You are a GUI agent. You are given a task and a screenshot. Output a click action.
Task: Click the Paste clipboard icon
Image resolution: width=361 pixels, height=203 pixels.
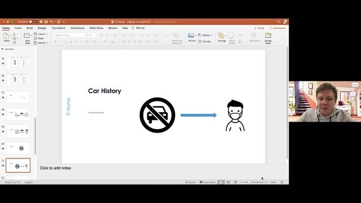point(6,36)
